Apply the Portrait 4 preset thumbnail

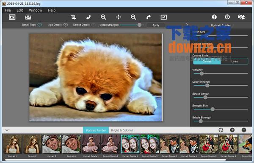[x=71, y=144]
